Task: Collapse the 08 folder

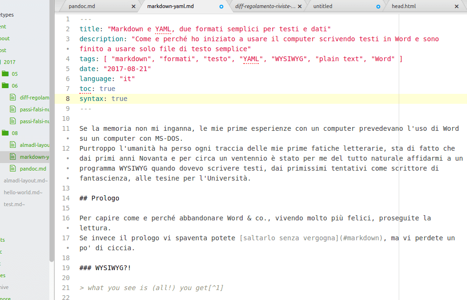Action: coord(5,133)
